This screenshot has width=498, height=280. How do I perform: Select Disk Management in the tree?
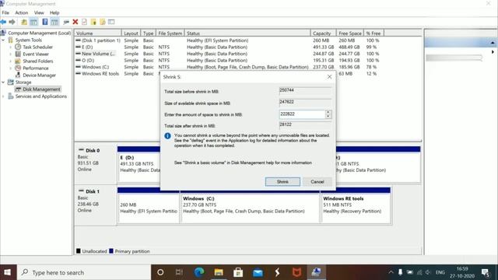point(41,89)
